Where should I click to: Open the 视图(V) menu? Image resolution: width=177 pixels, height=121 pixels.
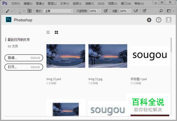click(x=113, y=4)
